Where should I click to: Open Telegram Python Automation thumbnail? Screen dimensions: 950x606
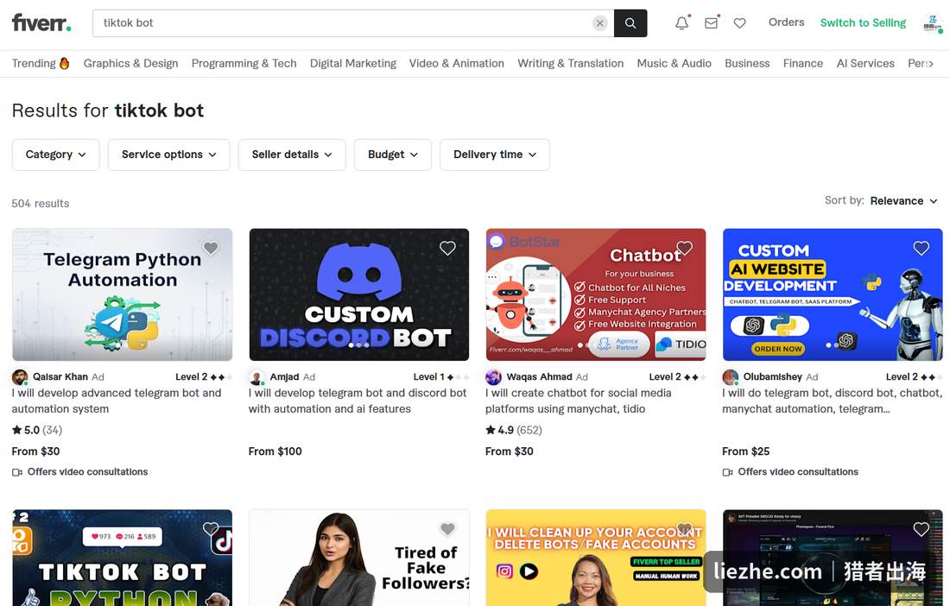click(122, 294)
